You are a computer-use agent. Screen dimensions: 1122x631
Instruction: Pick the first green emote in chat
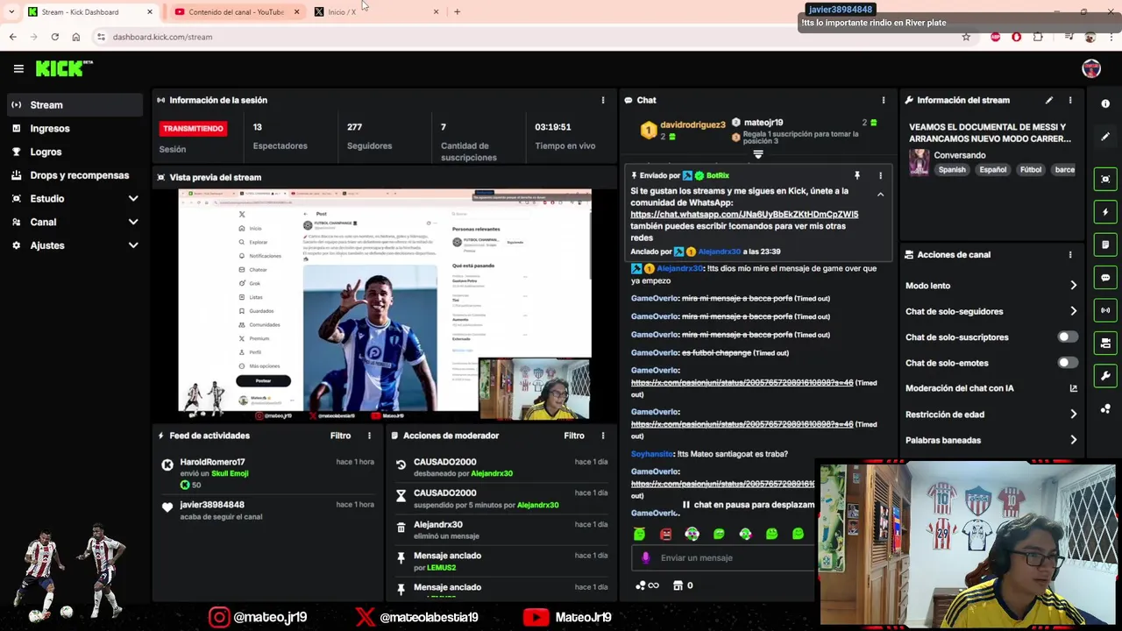pyautogui.click(x=639, y=534)
